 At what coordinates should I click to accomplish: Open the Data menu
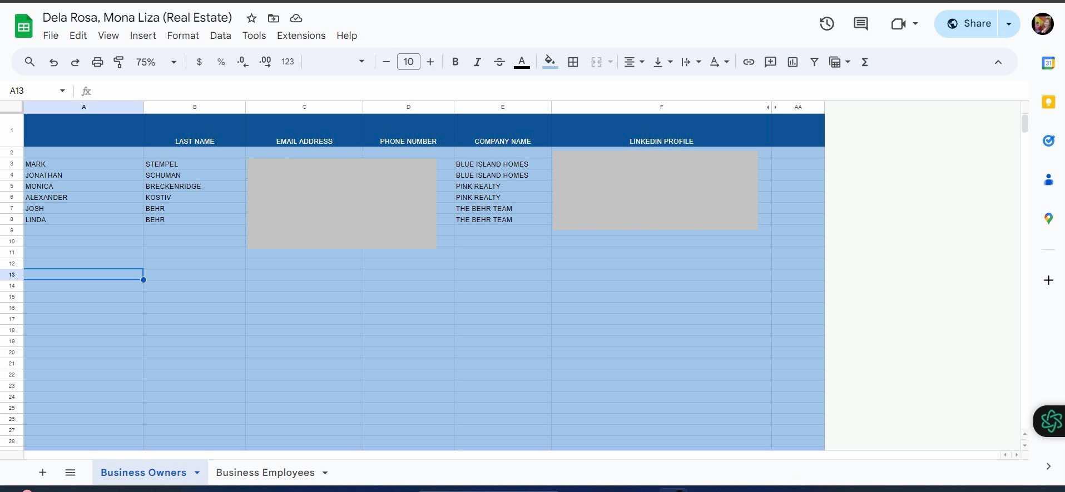point(221,36)
